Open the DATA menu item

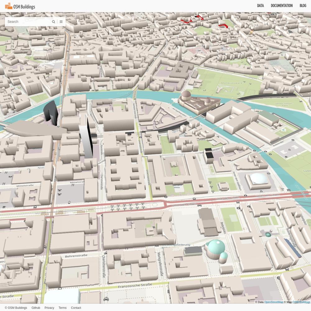tap(260, 6)
